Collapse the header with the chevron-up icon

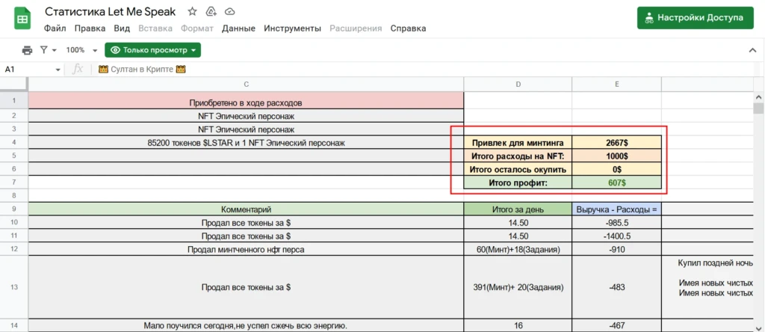coord(752,50)
